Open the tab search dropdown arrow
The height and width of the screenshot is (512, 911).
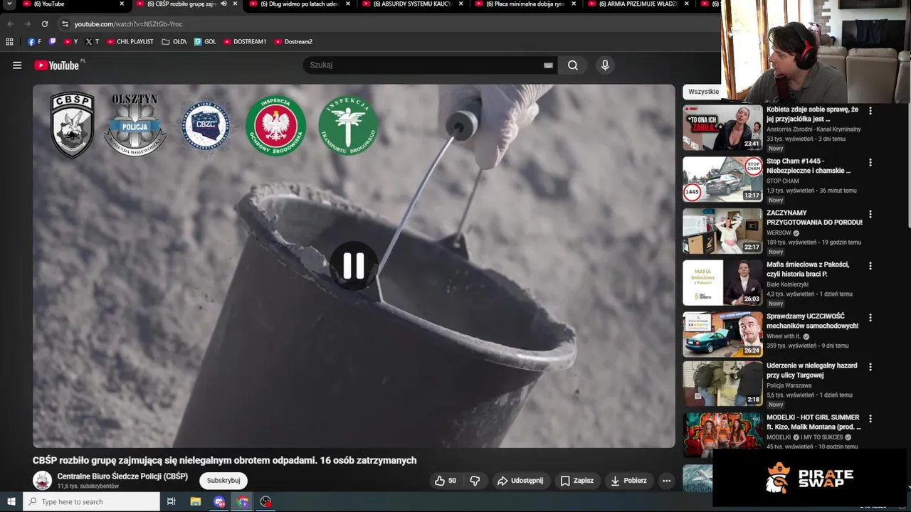9,4
